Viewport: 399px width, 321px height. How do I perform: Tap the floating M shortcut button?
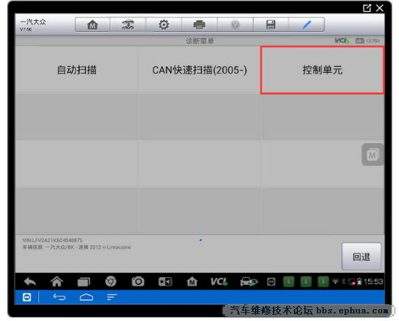373,154
